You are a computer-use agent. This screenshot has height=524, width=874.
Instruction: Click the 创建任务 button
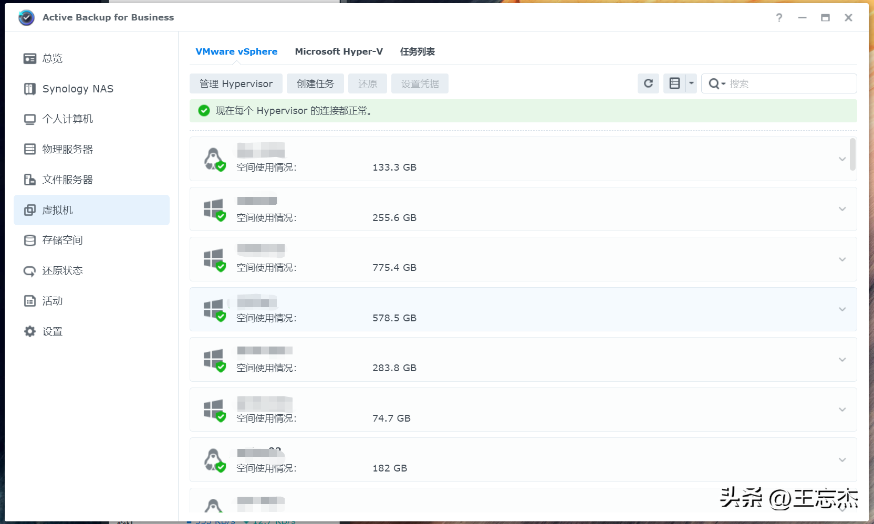(315, 83)
